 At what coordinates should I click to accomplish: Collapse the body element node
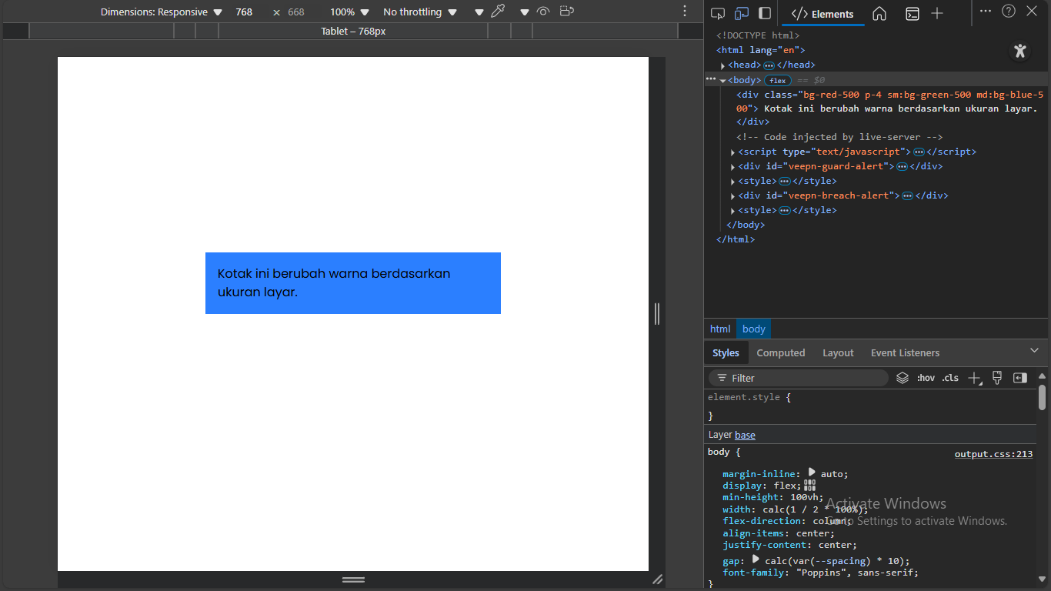(x=722, y=80)
